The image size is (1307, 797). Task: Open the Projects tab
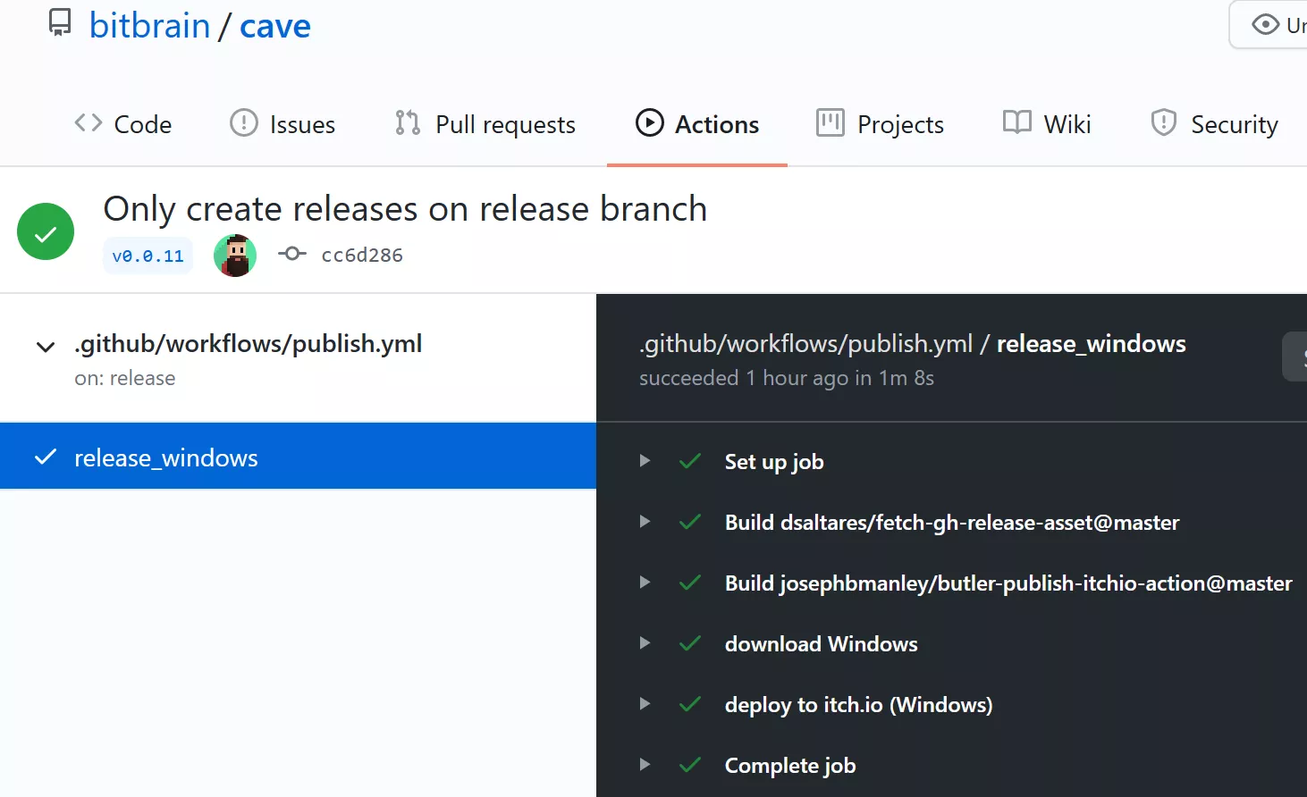click(x=880, y=124)
